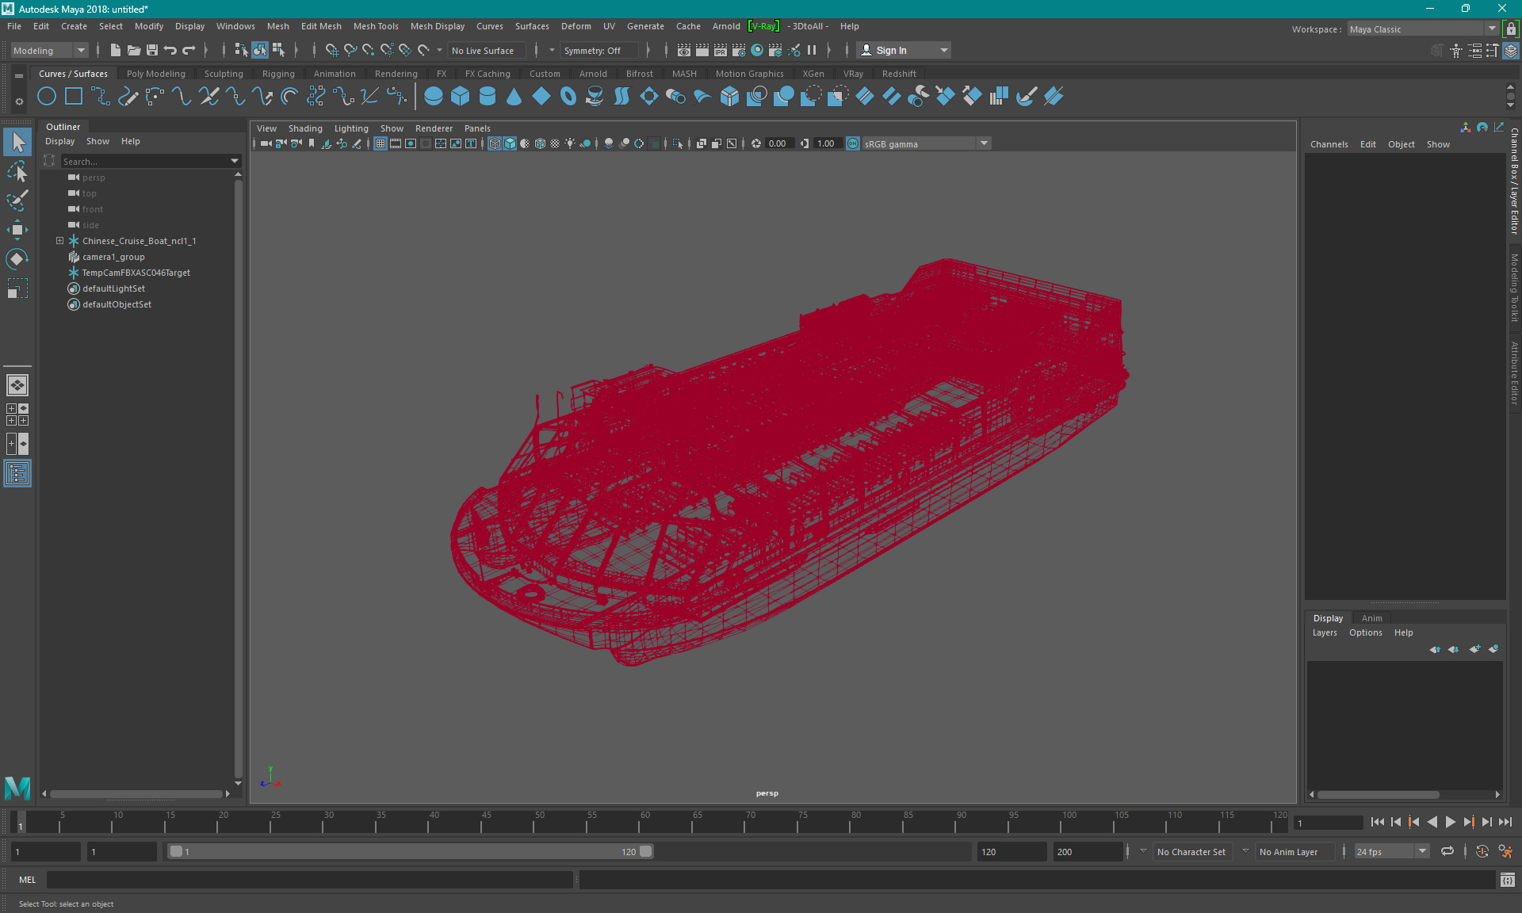
Task: Activate the Select Tool arrow
Action: [x=17, y=143]
